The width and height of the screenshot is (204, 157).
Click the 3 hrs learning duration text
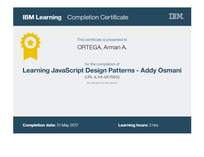pos(154,125)
